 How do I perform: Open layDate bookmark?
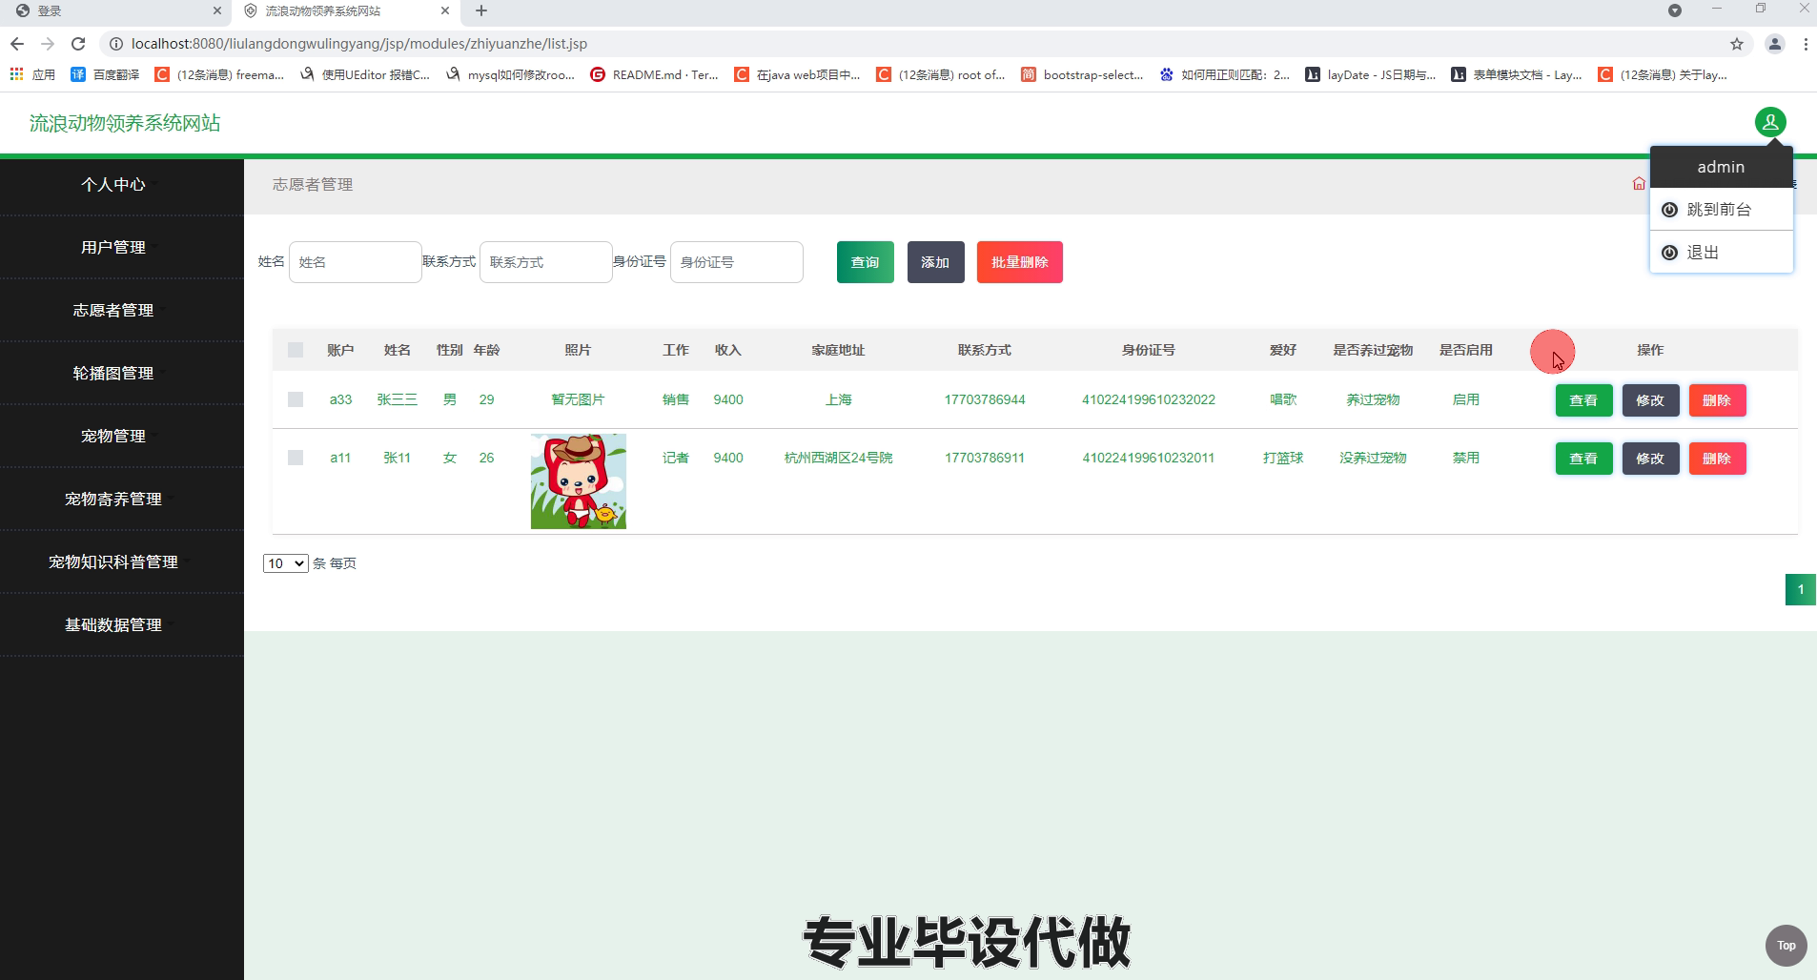(1371, 74)
